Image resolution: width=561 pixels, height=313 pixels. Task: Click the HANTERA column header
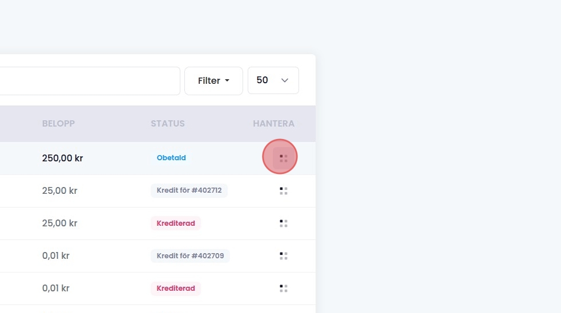273,124
